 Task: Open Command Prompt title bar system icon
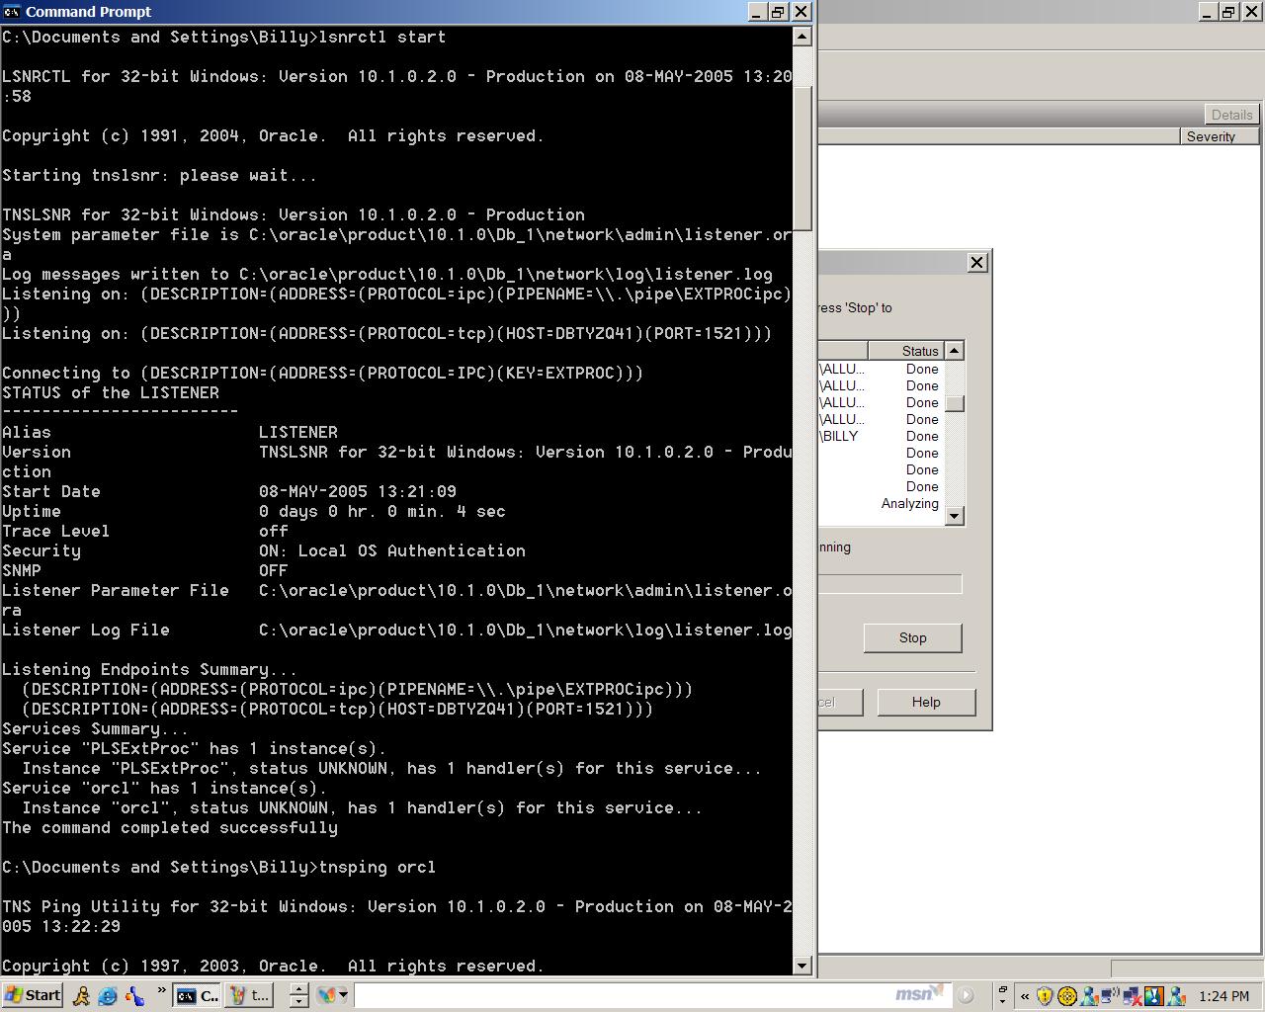point(12,12)
